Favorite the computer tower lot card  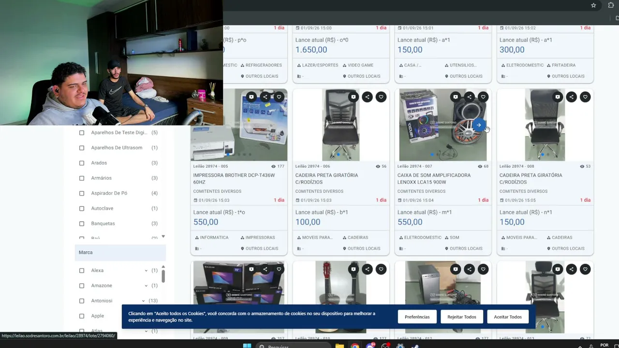(x=483, y=269)
